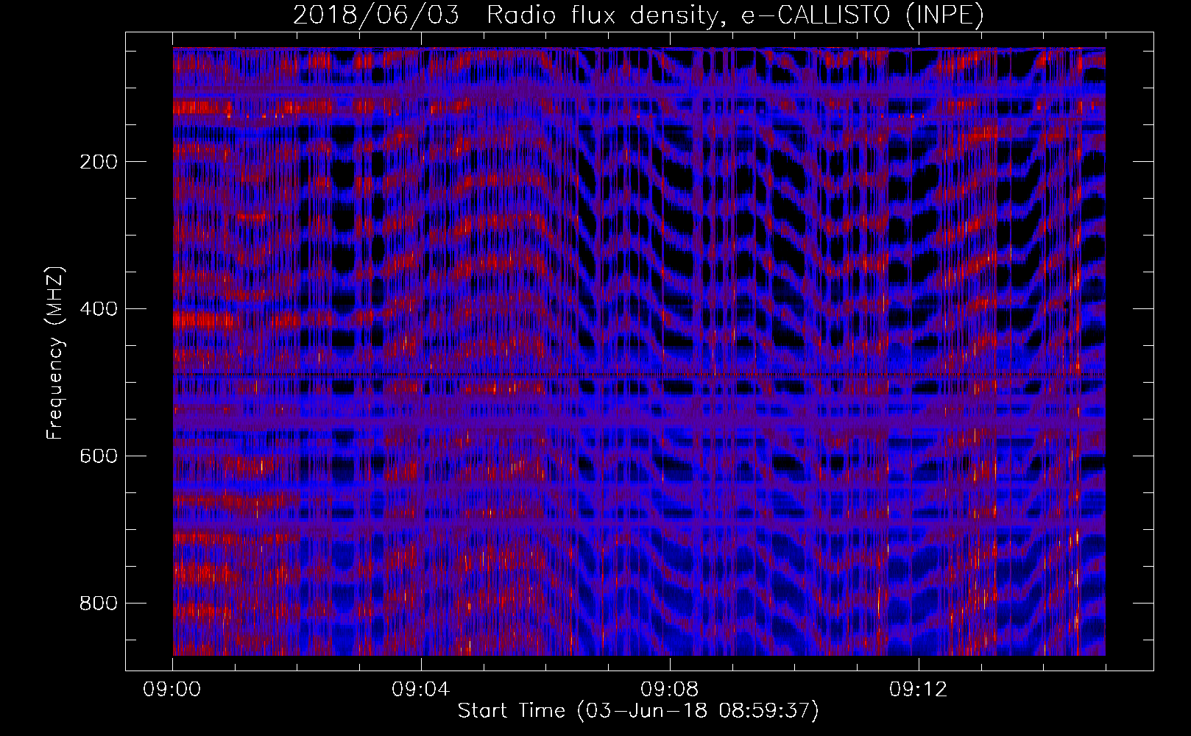
Task: Click the plot title 'Radio flux density, e-CALLISTO (INPE)'
Action: (735, 15)
